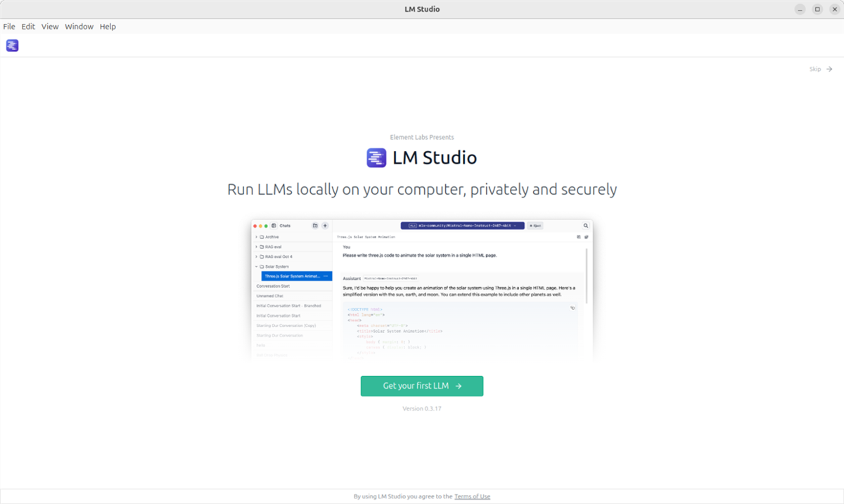Close the LM Studio window
844x504 pixels.
(833, 9)
